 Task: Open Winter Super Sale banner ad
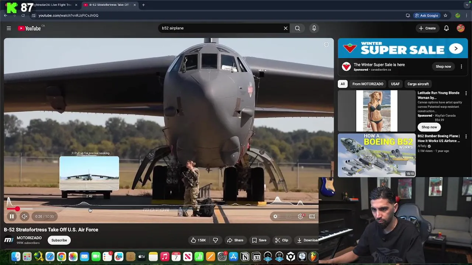[x=403, y=48]
